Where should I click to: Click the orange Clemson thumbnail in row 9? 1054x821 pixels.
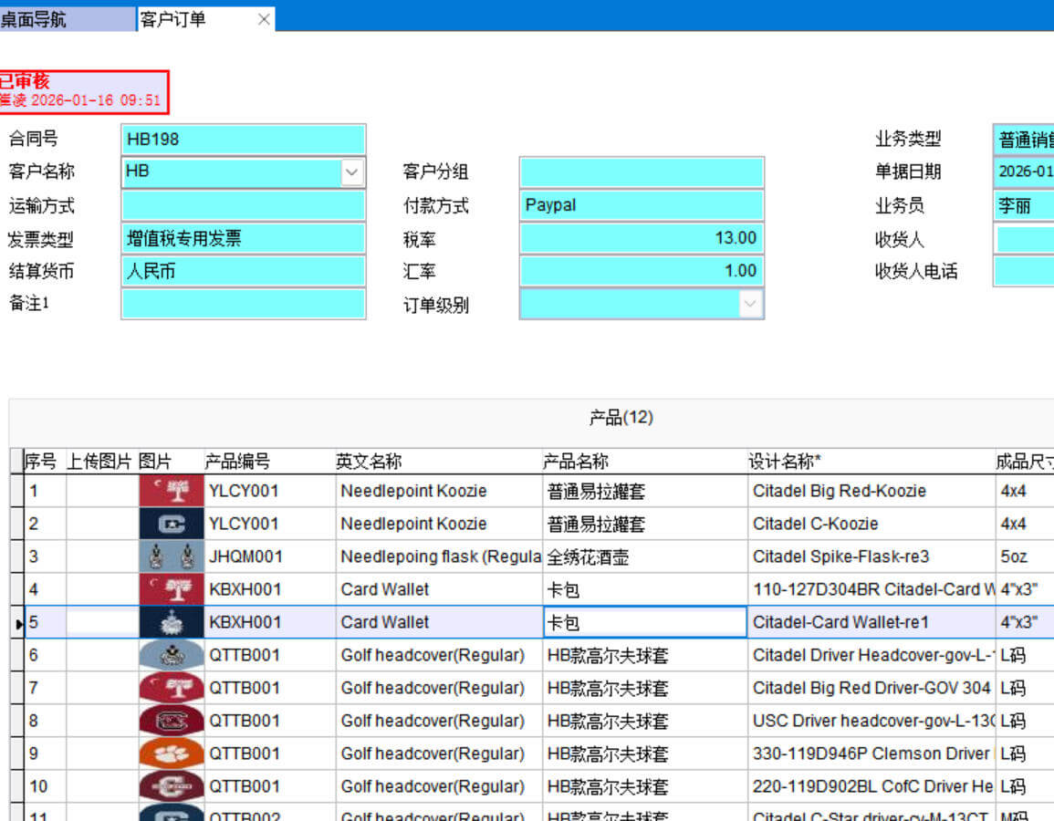point(172,753)
